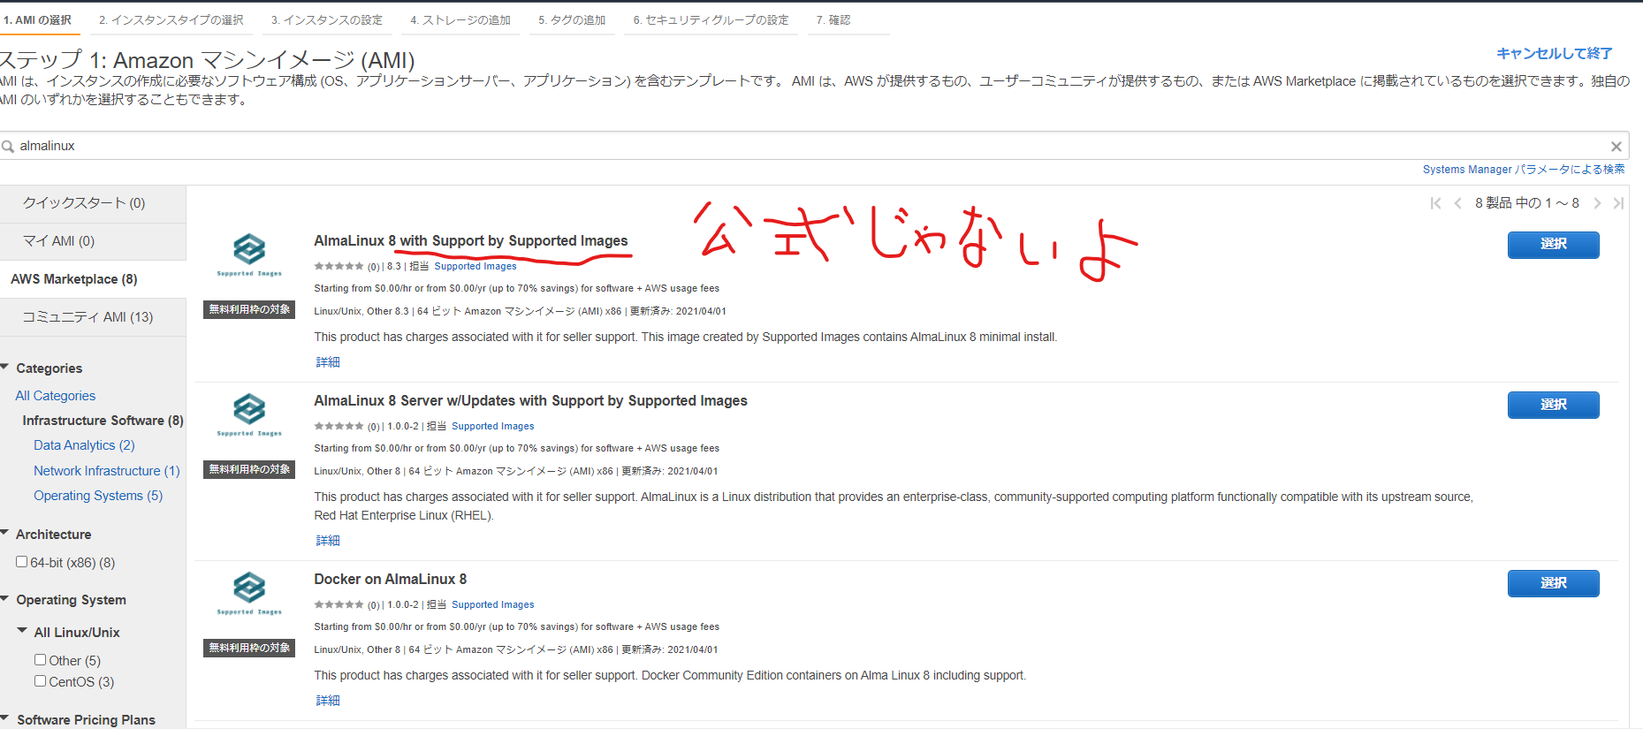Viewport: 1643px width, 744px height.
Task: Open Systems Manager パラメータによる検索 link
Action: (1524, 170)
